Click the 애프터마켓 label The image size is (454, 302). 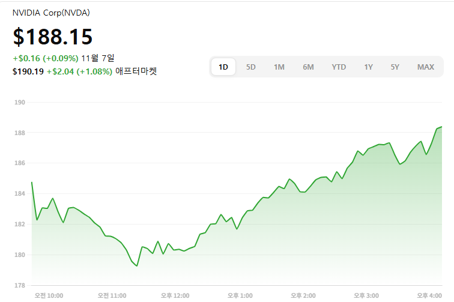pyautogui.click(x=136, y=71)
